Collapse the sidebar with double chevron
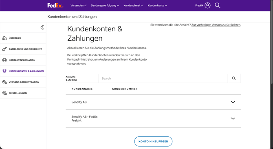 pyautogui.click(x=42, y=27)
